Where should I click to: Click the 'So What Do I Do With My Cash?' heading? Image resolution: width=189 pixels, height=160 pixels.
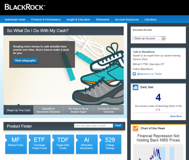coord(38,31)
